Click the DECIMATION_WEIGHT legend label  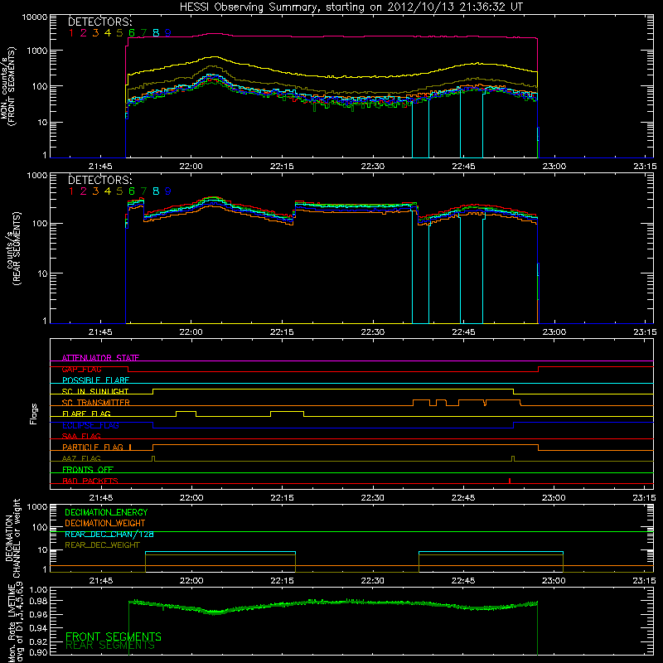[105, 523]
